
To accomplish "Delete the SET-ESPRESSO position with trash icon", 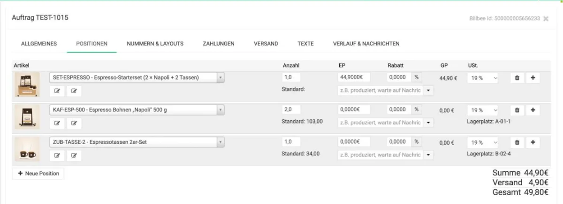I will pyautogui.click(x=517, y=78).
